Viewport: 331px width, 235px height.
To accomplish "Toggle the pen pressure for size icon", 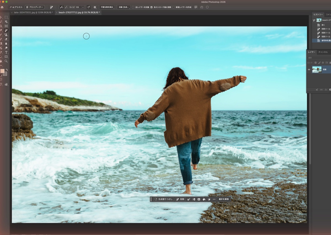I will 89,7.
